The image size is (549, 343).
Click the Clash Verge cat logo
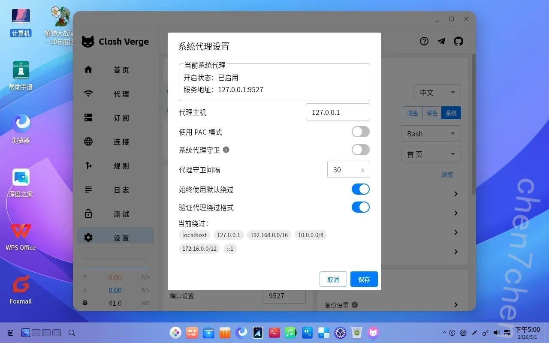[88, 42]
